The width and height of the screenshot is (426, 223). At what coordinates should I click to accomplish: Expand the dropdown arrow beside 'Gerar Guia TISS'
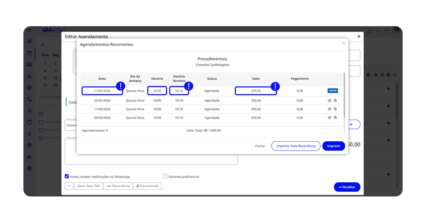point(69,186)
